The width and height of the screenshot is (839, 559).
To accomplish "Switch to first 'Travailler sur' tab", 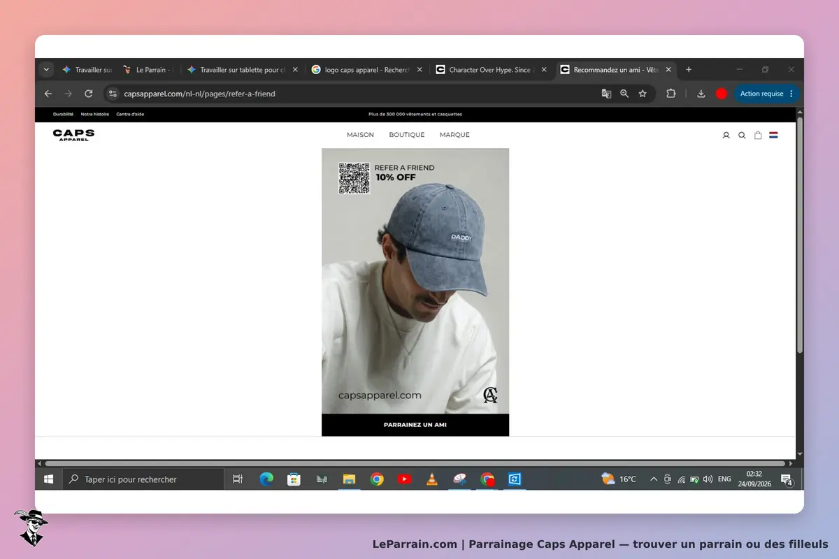I will point(87,70).
